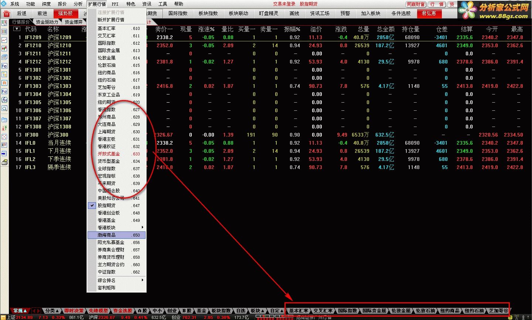This screenshot has width=532, height=320.
Task: Click the 板块联动 toolbar button
Action: tap(239, 14)
